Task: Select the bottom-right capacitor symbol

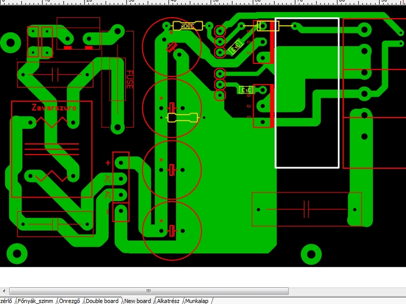Action: pyautogui.click(x=307, y=209)
